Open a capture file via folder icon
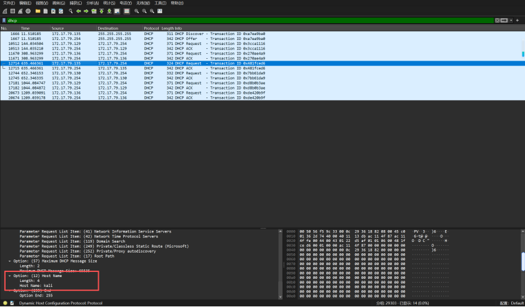The image size is (525, 307). point(37,11)
